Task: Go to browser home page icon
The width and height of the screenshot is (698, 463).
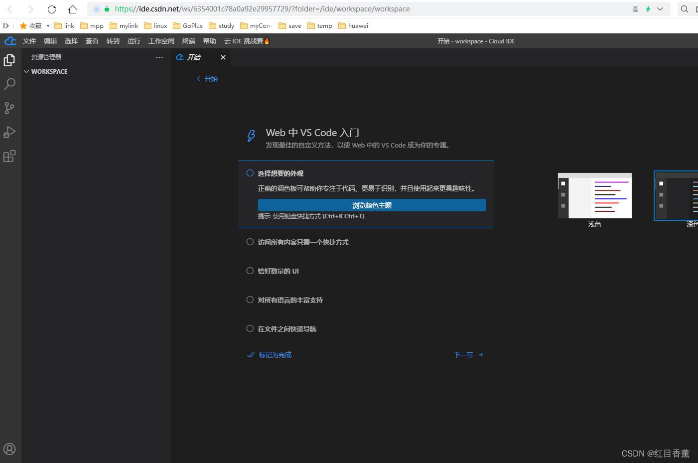Action: [73, 9]
